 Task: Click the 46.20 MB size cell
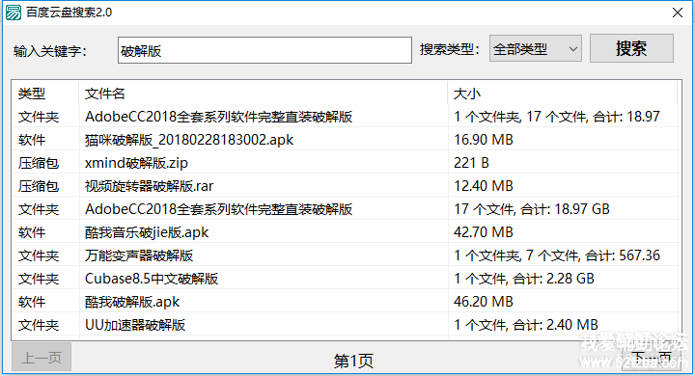pyautogui.click(x=484, y=302)
